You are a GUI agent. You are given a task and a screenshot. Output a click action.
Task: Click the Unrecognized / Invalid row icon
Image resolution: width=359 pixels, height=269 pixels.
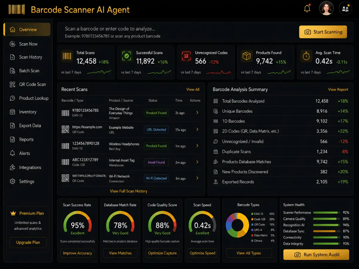point(216,141)
